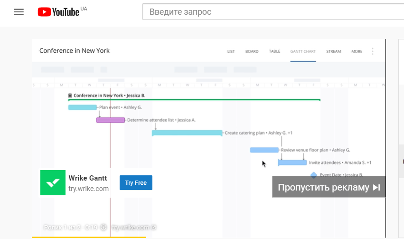Click the purple 'Determine attendee list' bar
The width and height of the screenshot is (404, 239).
click(111, 120)
